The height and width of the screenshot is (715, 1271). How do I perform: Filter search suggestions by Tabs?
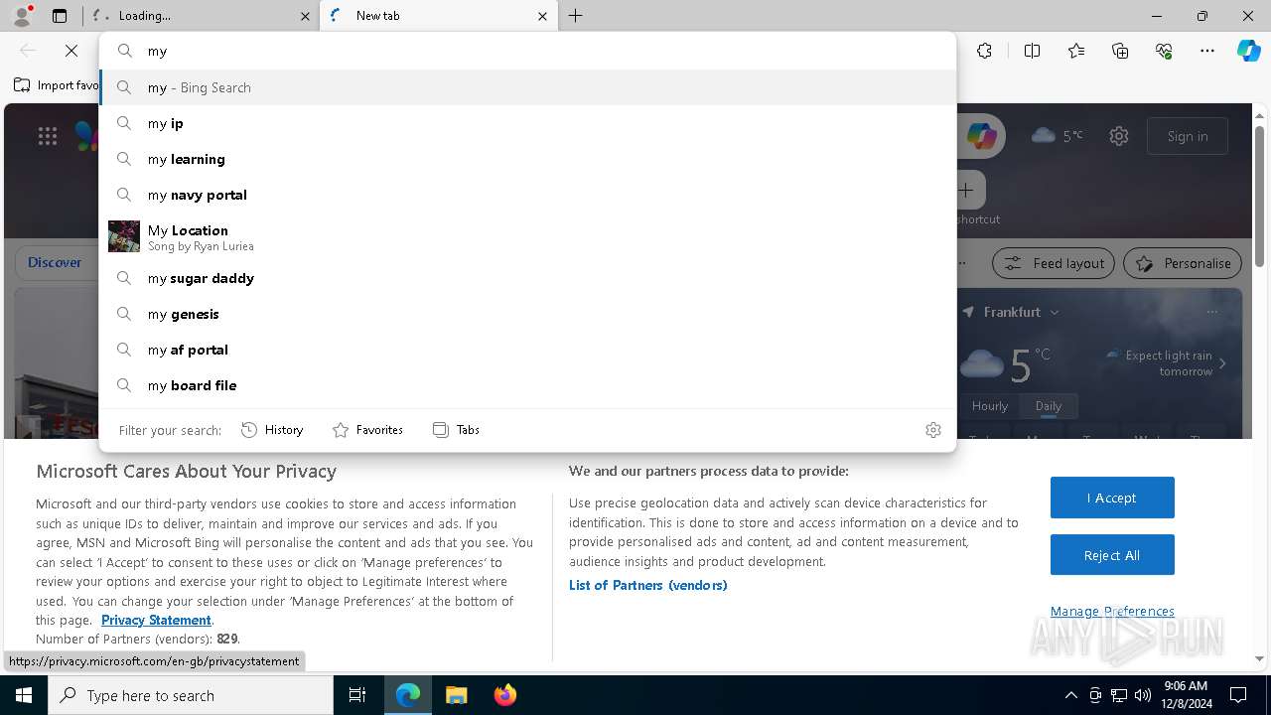[x=456, y=430]
